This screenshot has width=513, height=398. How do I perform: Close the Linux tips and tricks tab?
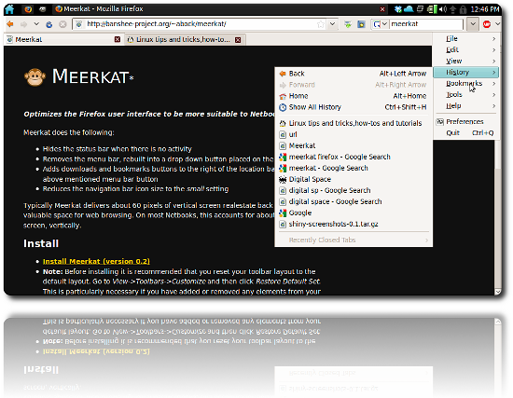click(238, 40)
